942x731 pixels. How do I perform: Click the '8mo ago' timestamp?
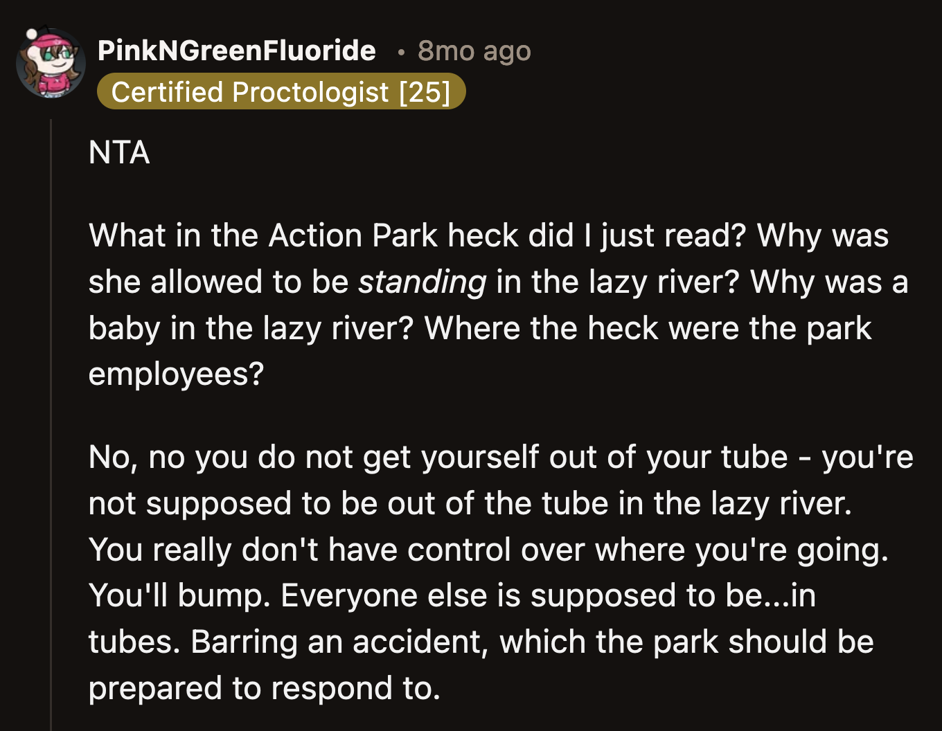pyautogui.click(x=473, y=51)
